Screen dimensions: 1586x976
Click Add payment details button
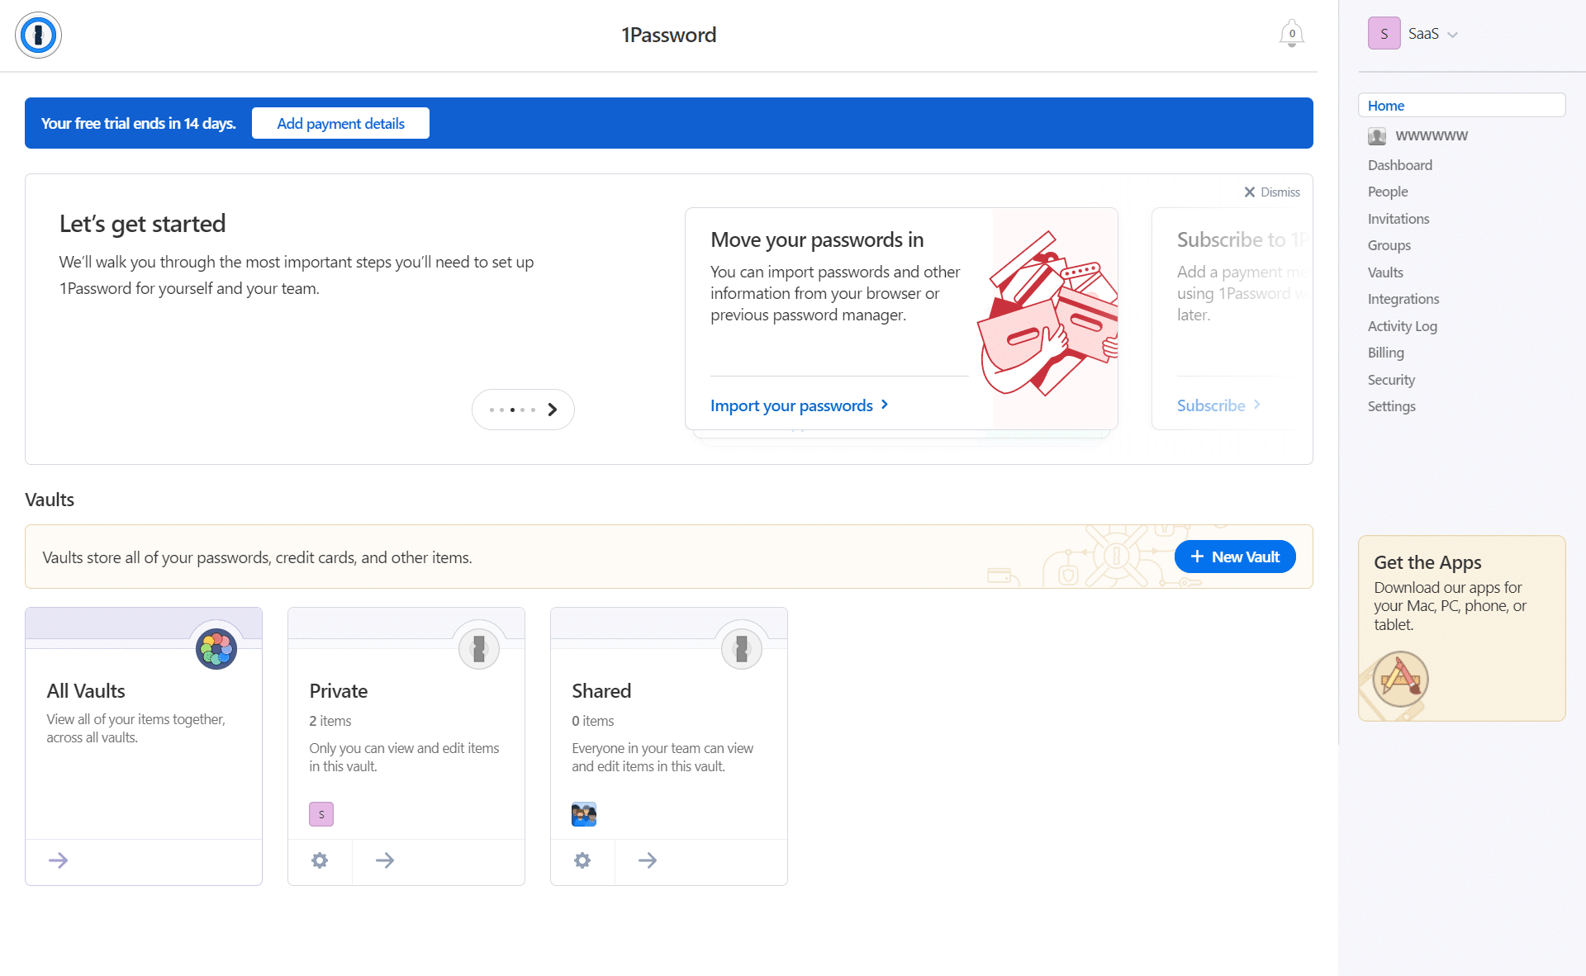(x=340, y=122)
